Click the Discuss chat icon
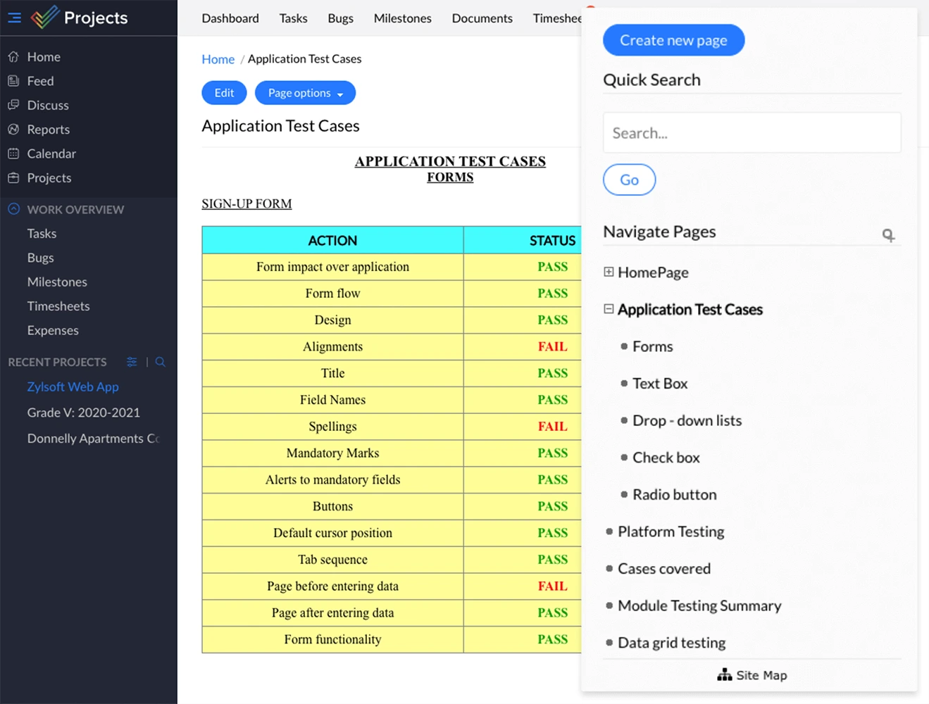The height and width of the screenshot is (704, 929). (13, 105)
